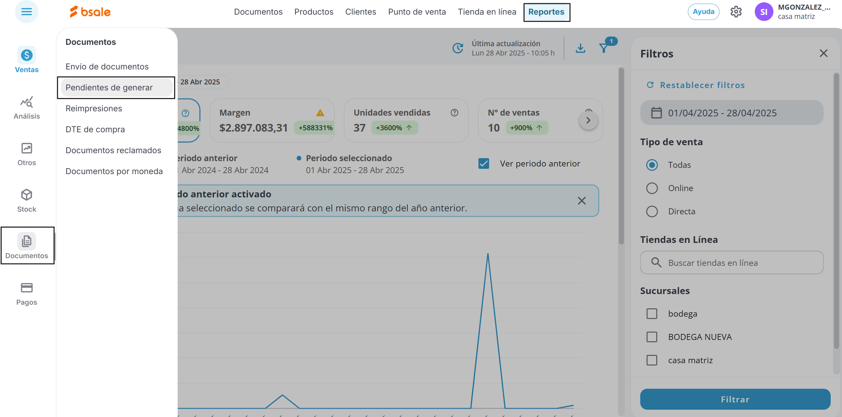Viewport: 842px width, 417px height.
Task: Click the hamburger menu icon
Action: click(x=26, y=12)
